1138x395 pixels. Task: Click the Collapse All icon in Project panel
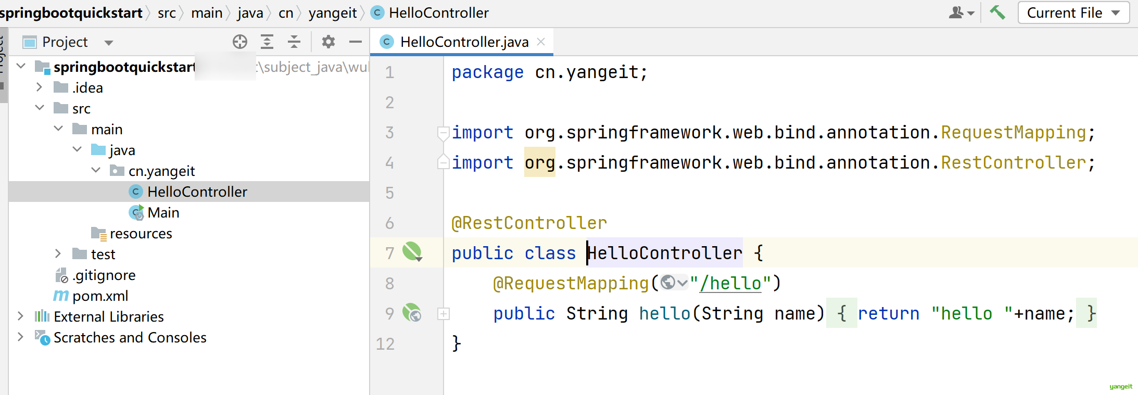[294, 42]
